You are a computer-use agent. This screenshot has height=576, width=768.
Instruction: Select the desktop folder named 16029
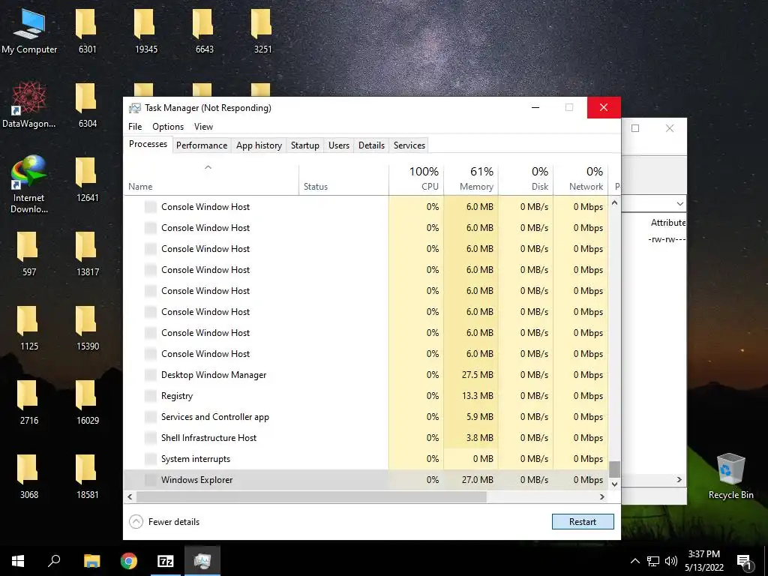87,402
